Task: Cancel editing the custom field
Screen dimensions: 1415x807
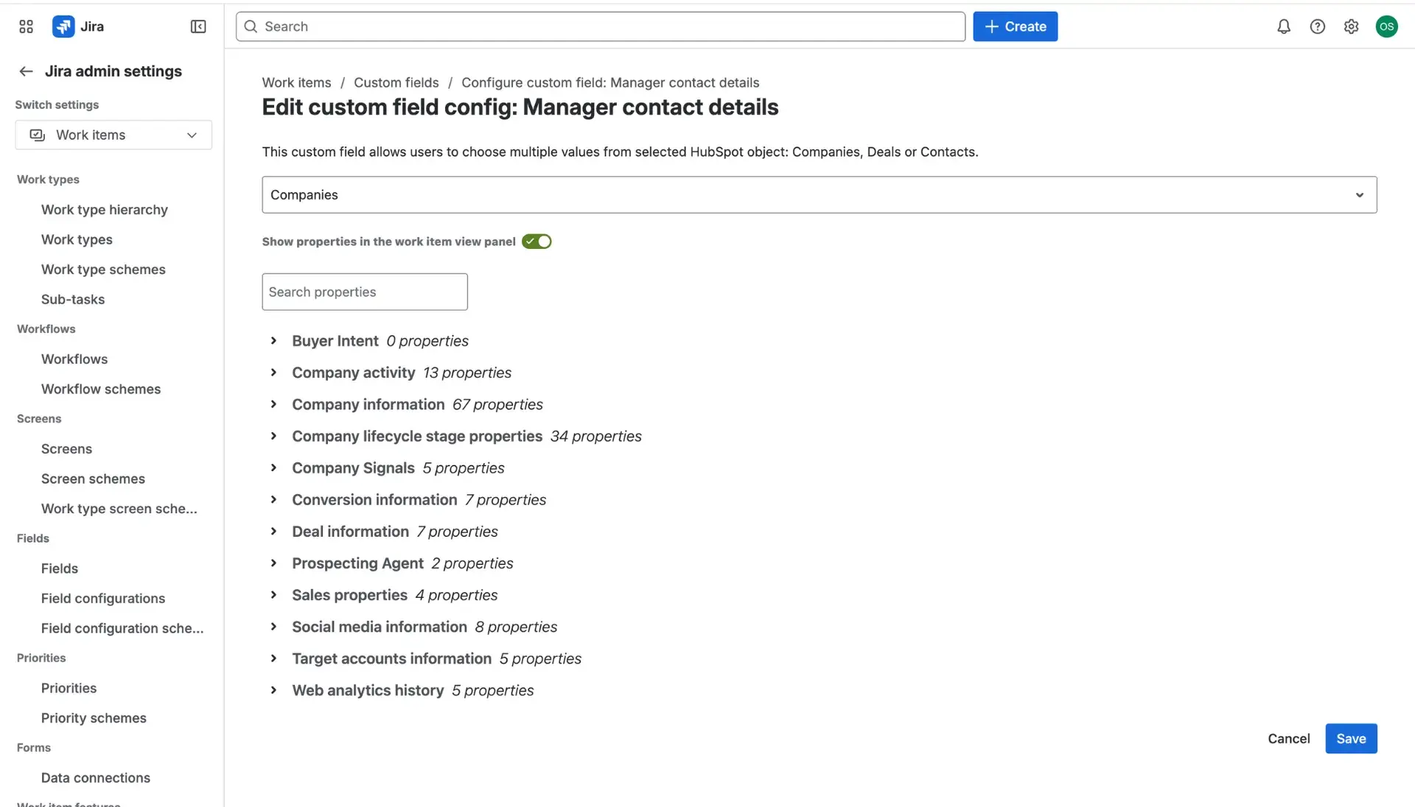Action: click(1288, 739)
